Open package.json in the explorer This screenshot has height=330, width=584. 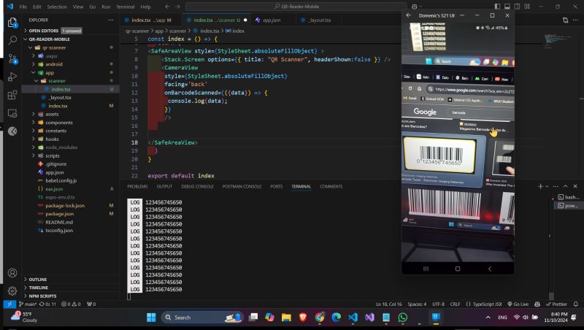click(x=59, y=214)
